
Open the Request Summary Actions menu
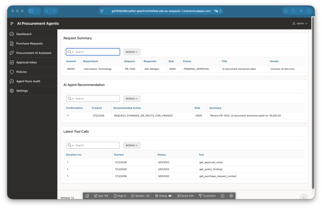click(x=132, y=52)
